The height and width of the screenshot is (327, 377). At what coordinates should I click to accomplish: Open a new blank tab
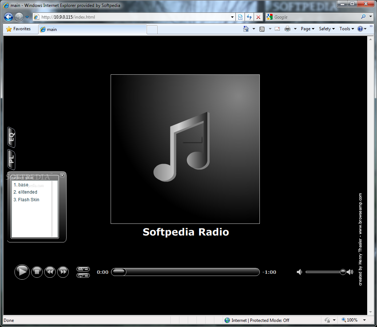152,30
